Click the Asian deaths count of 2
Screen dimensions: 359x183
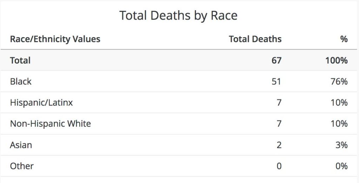279,145
